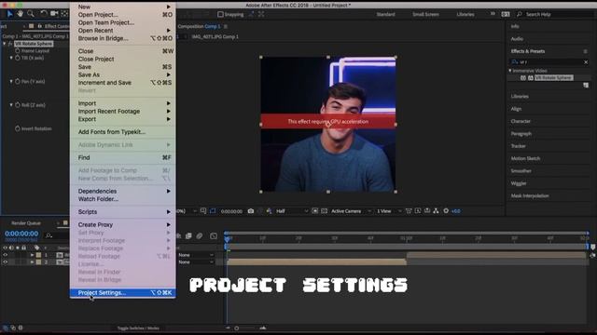Screen dimensions: 597x335
Task: Click Invert Rotation stopwatch icon
Action: 18,128
